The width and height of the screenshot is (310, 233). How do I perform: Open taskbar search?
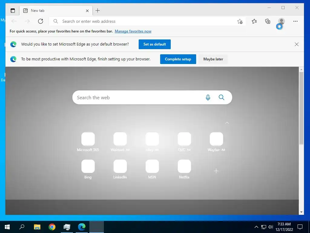[x=22, y=227]
